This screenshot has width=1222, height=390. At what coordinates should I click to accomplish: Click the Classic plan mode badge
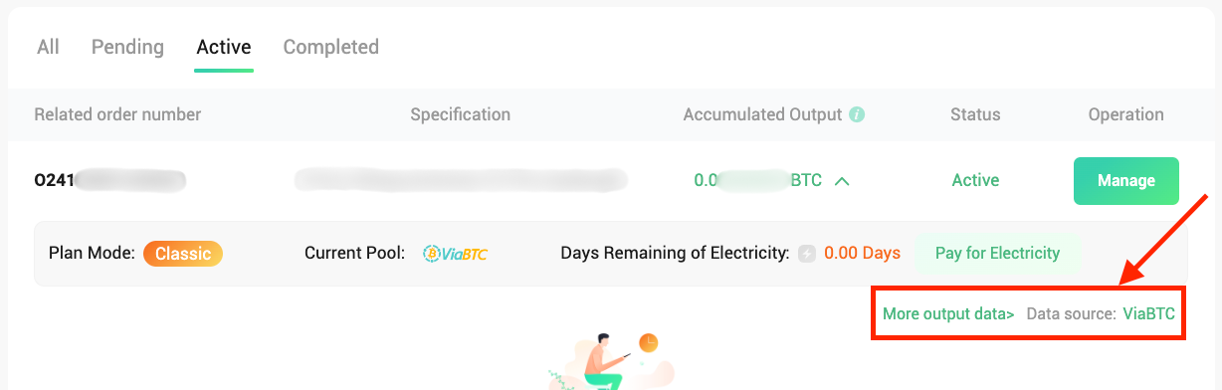click(183, 254)
